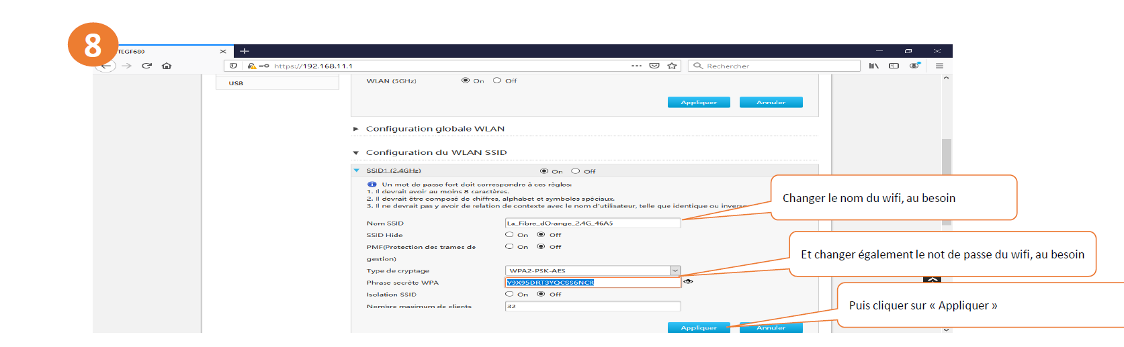Reload the router page
Image resolution: width=1124 pixels, height=347 pixels.
tap(146, 66)
